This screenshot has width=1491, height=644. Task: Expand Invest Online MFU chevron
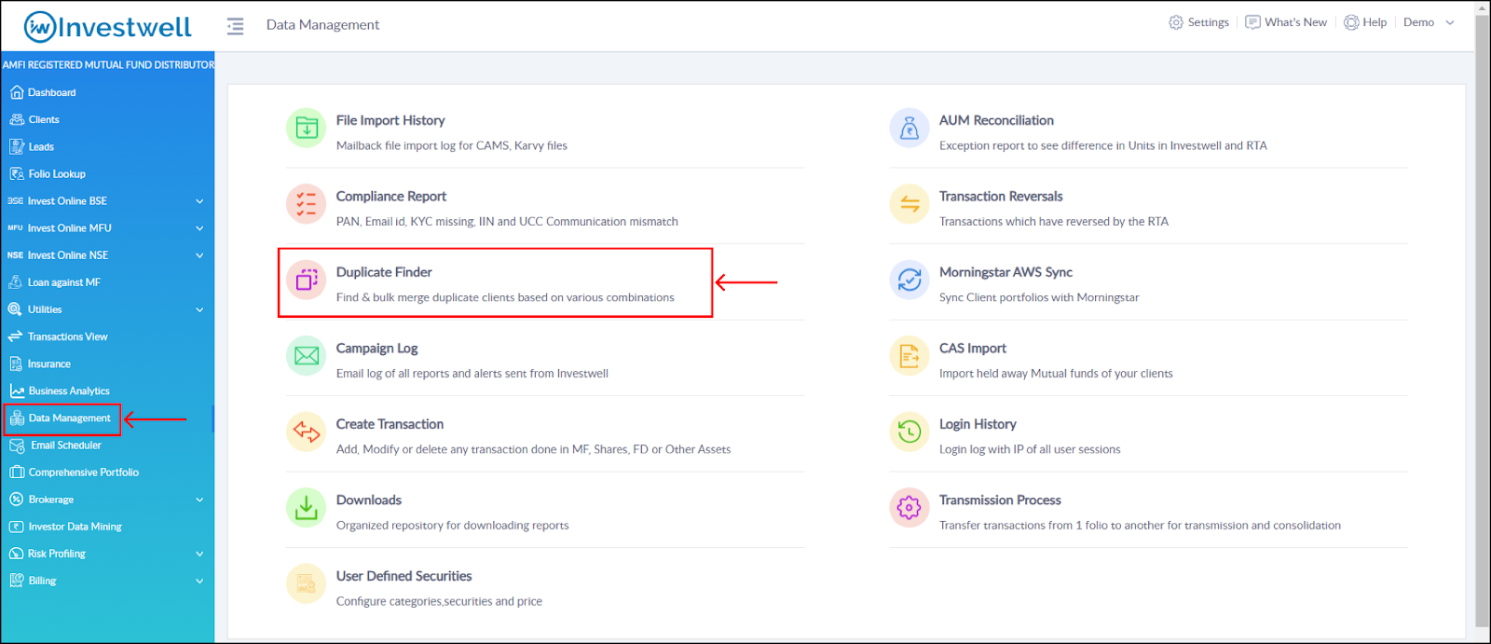[199, 228]
